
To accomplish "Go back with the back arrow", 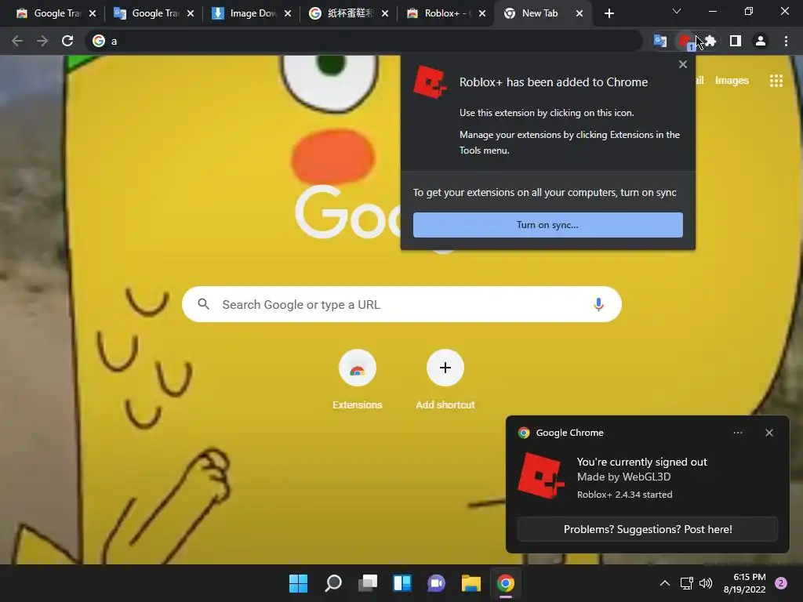I will (17, 41).
